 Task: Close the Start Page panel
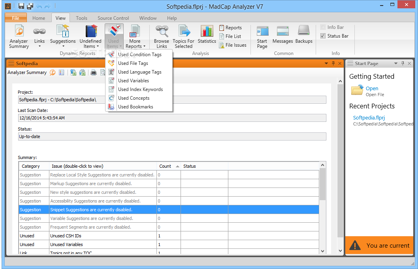pos(409,64)
